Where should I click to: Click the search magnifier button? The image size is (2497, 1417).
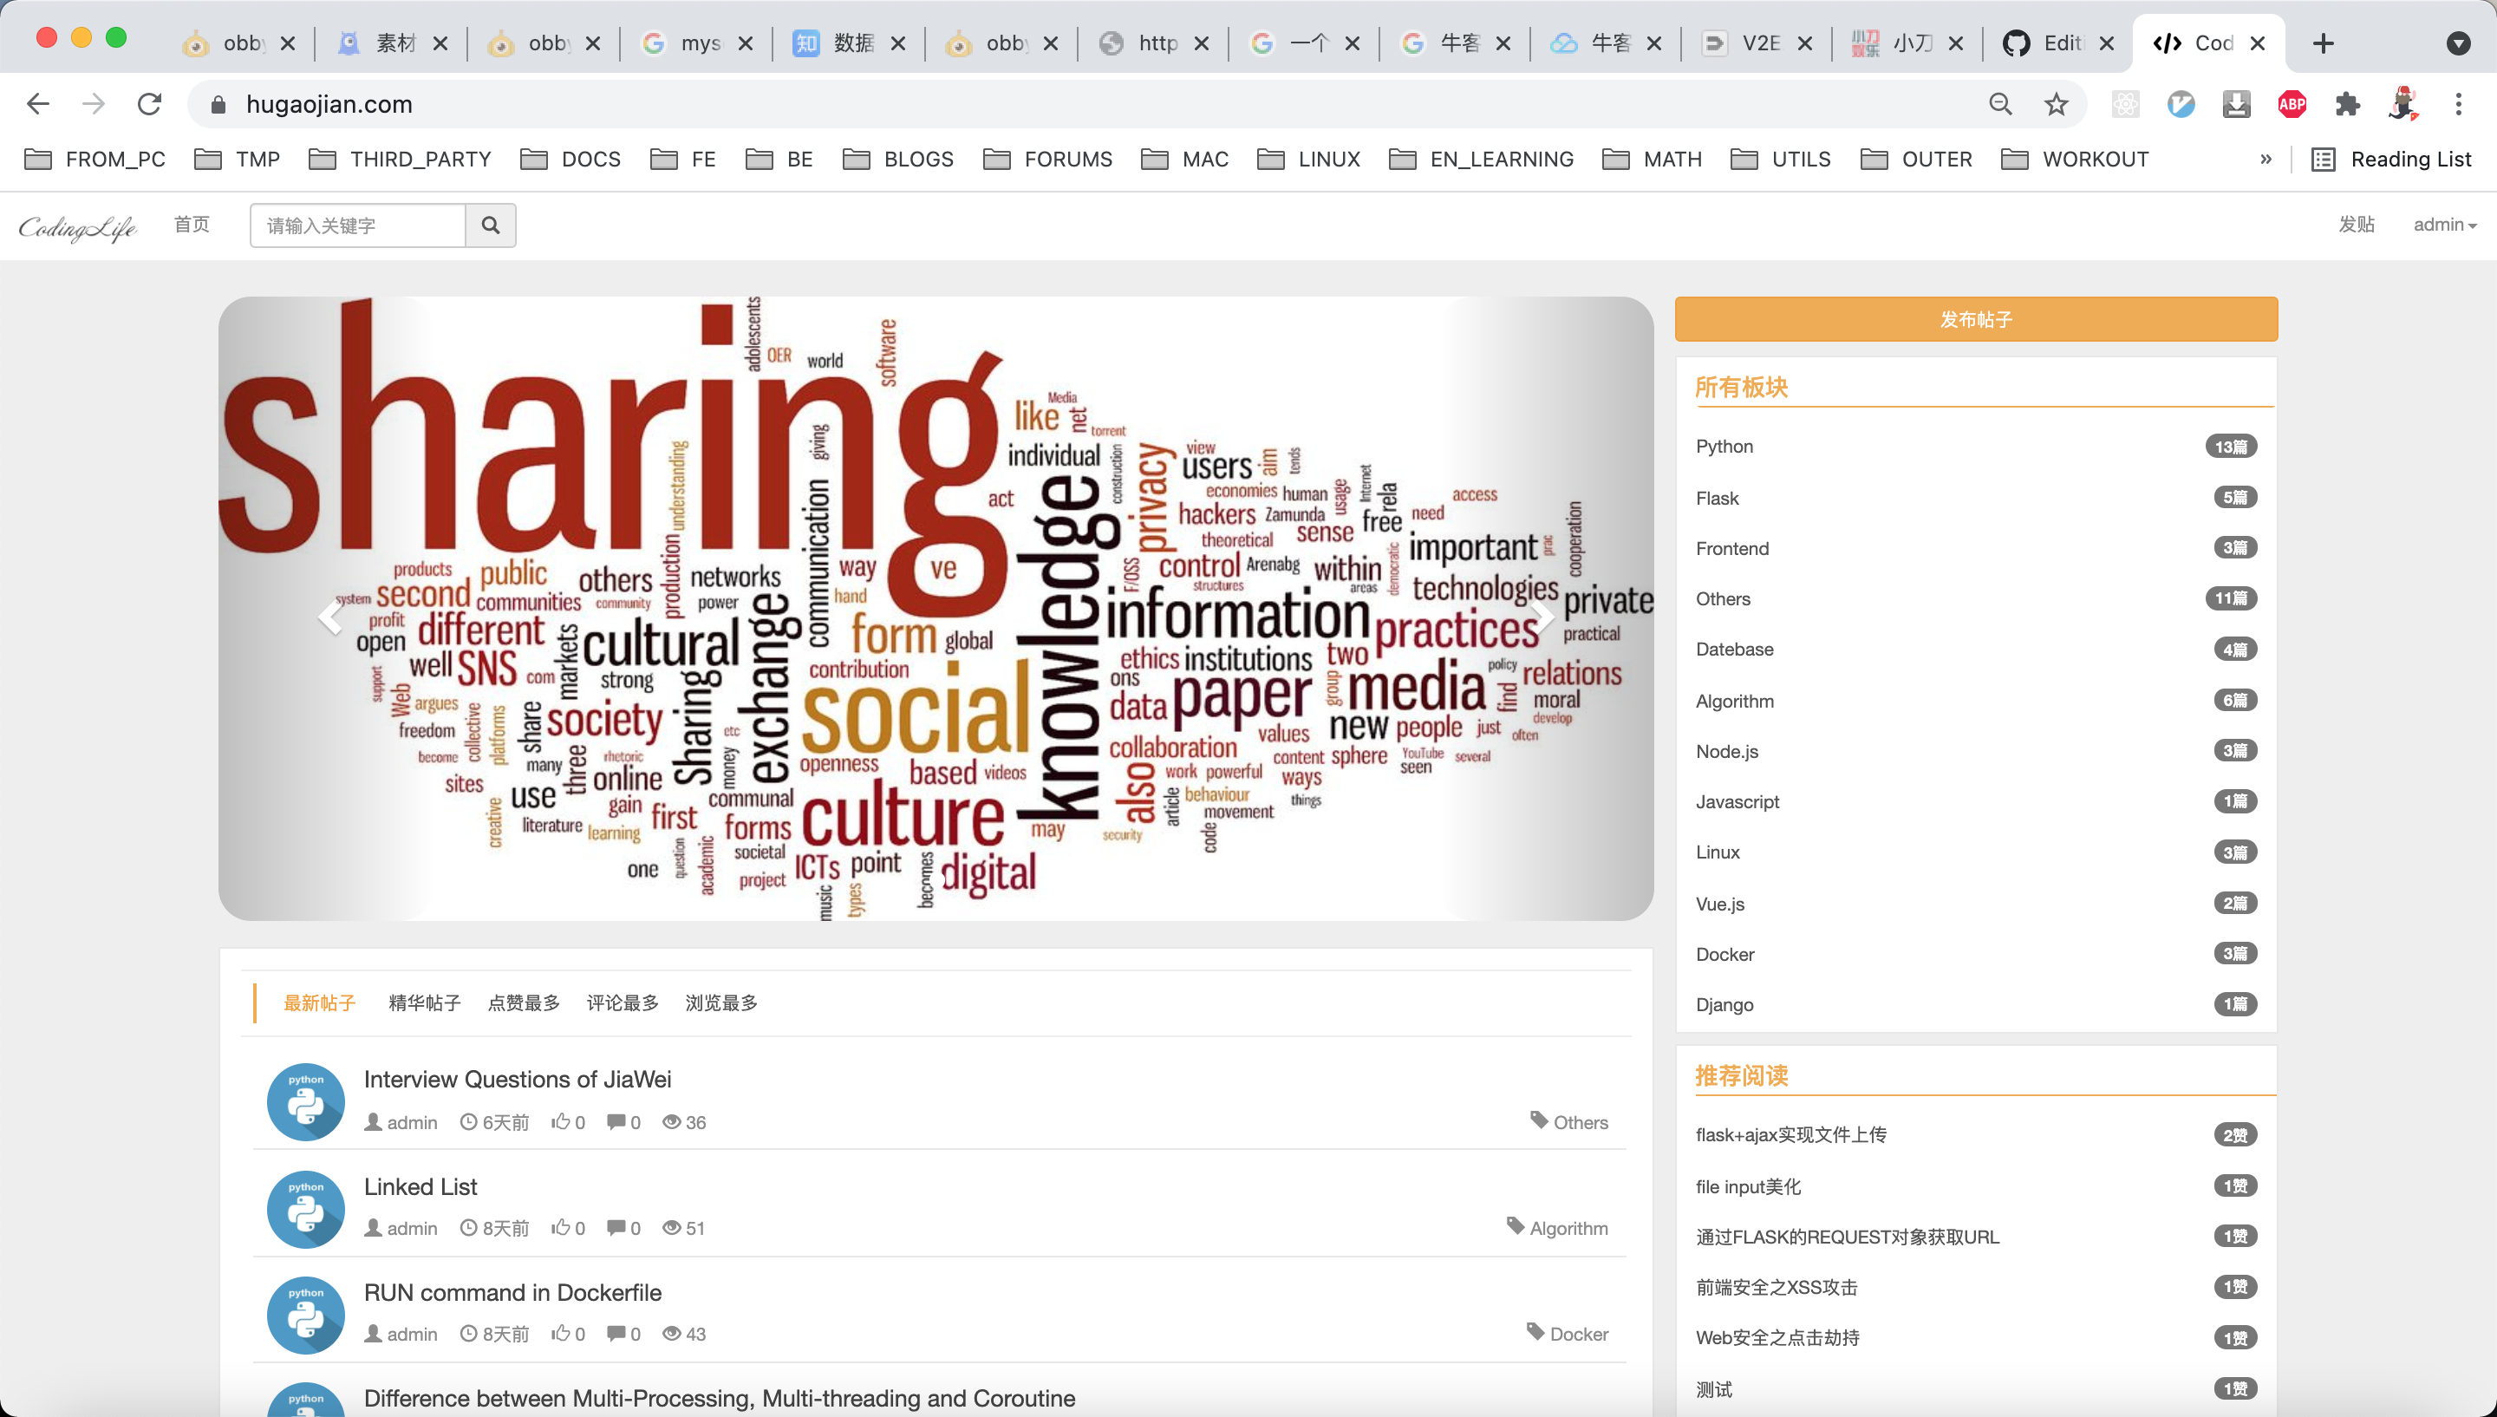[x=490, y=225]
